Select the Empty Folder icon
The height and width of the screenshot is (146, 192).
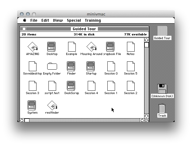[x=52, y=66]
